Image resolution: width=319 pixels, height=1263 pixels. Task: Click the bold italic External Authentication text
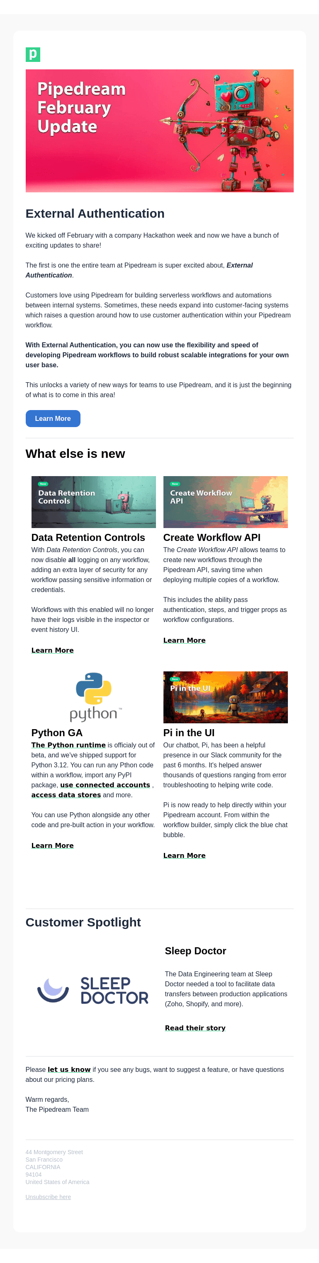(x=139, y=270)
